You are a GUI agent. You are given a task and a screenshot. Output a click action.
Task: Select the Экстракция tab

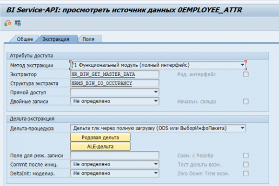click(56, 39)
